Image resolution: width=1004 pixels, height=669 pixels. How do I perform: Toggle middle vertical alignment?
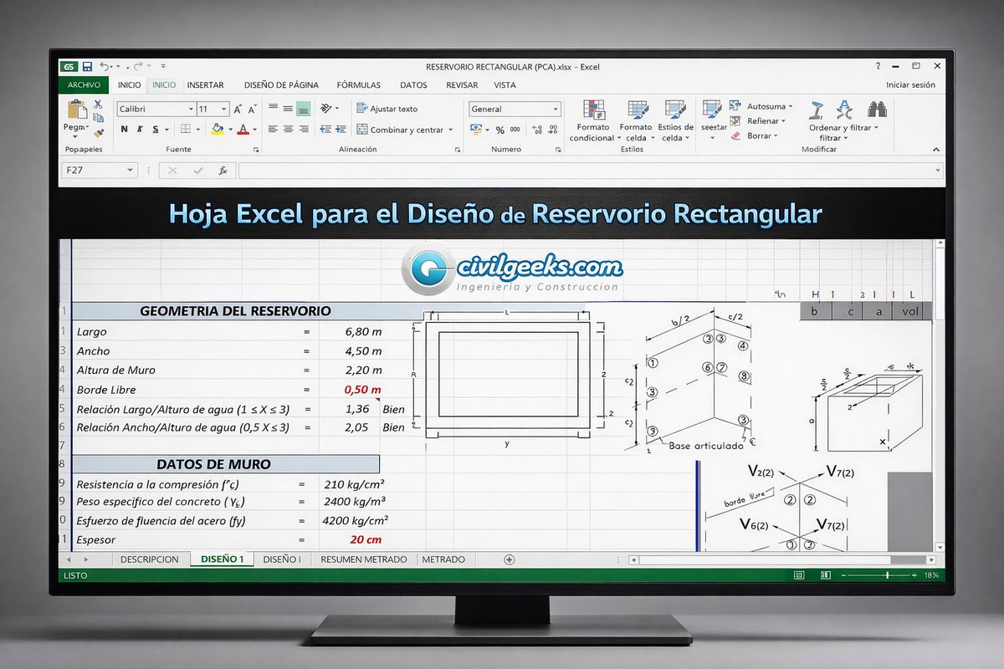[288, 109]
